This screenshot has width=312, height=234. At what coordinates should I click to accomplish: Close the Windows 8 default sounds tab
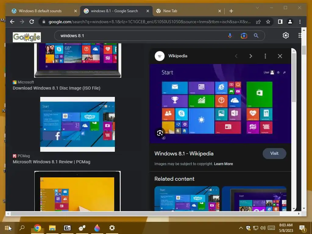pos(76,11)
